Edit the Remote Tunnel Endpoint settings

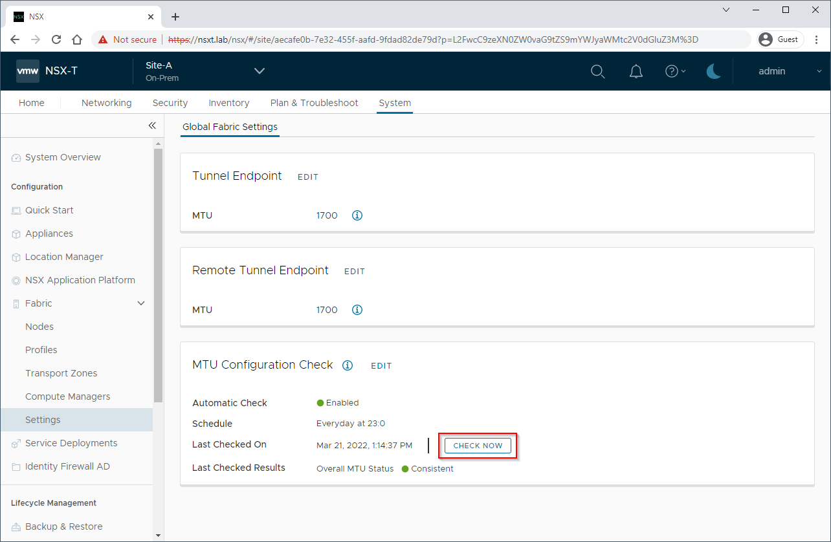coord(355,271)
